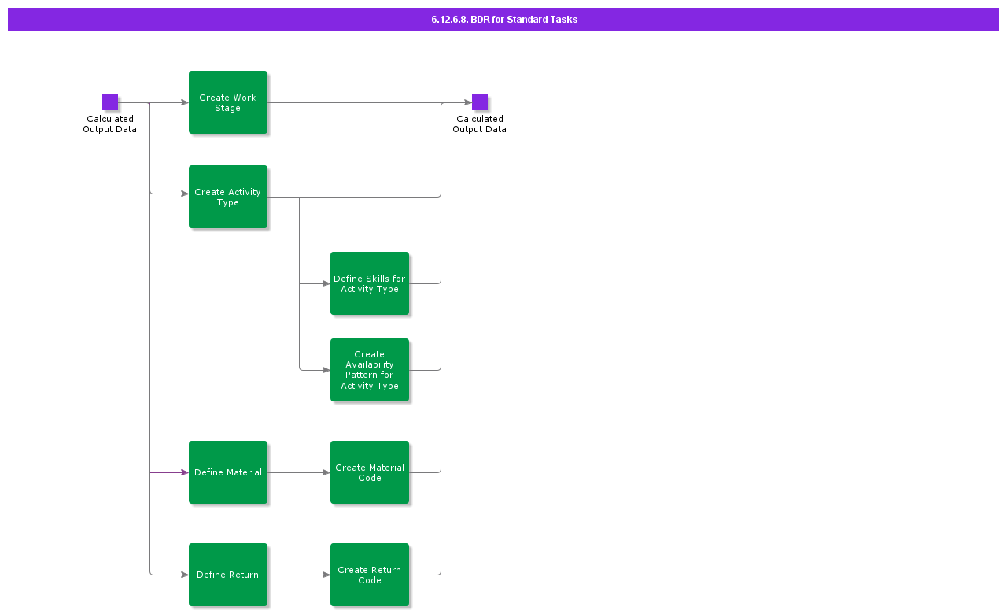Click Create Availability Pattern for Activity Type box

click(x=370, y=370)
